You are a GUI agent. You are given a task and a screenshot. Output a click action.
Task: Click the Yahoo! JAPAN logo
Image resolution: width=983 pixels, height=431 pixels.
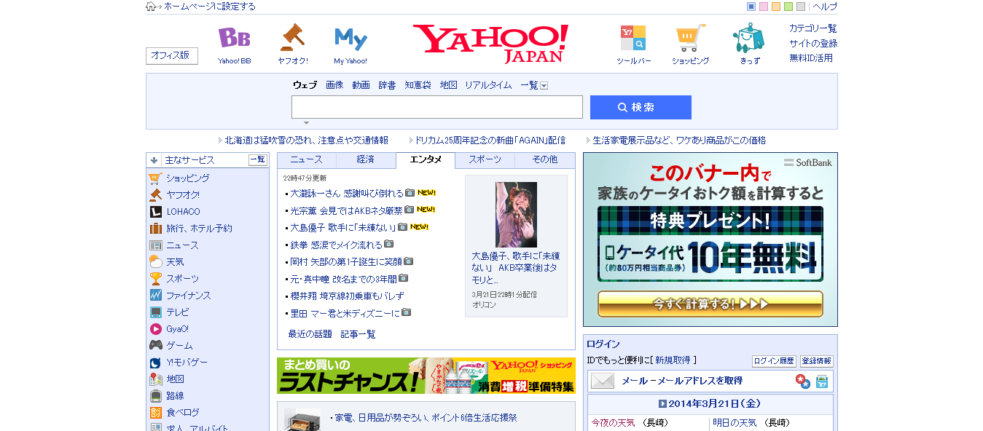click(x=490, y=44)
